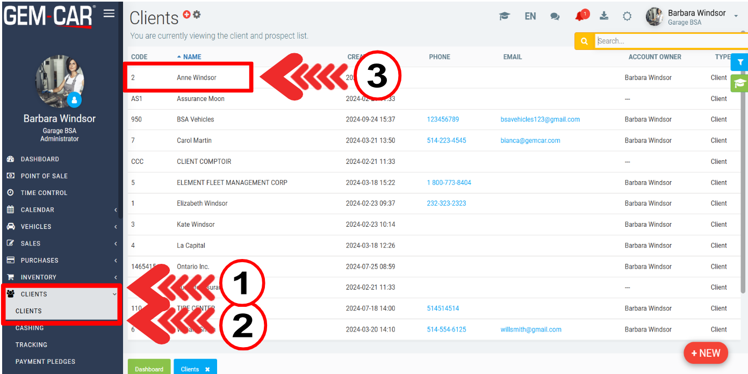Switch language using EN selector
This screenshot has height=374, width=748.
pyautogui.click(x=530, y=16)
